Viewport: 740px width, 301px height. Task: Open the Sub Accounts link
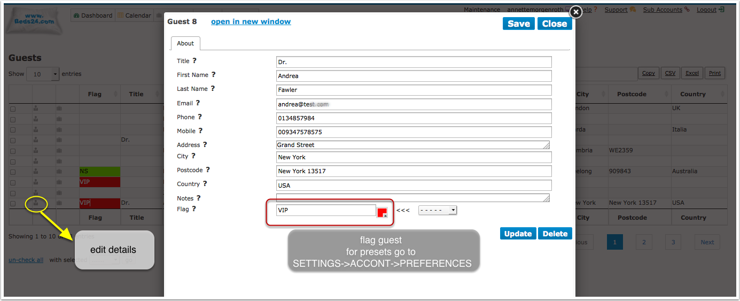(x=663, y=10)
